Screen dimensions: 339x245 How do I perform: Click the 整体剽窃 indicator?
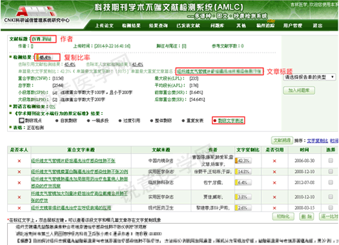(161, 121)
